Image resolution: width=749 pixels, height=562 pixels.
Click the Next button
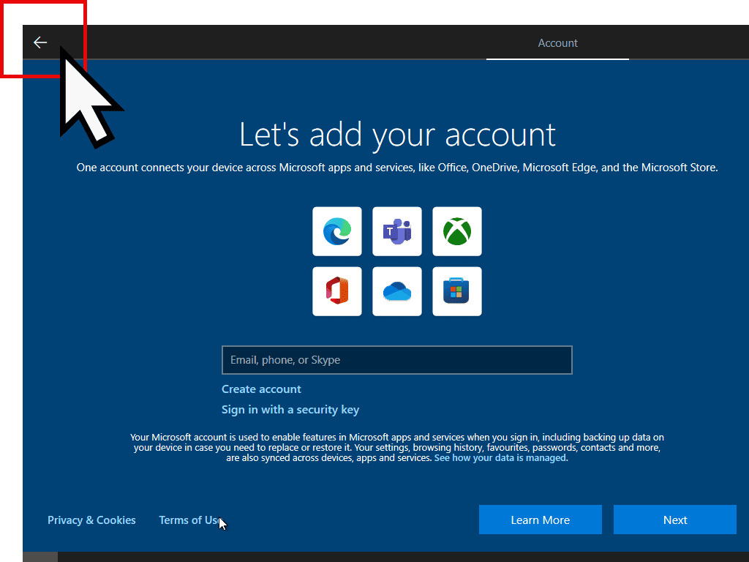coord(674,520)
